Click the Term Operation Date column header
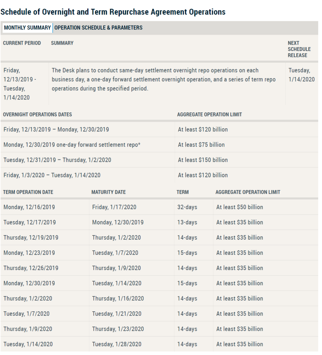This screenshot has width=322, height=355. (x=28, y=192)
